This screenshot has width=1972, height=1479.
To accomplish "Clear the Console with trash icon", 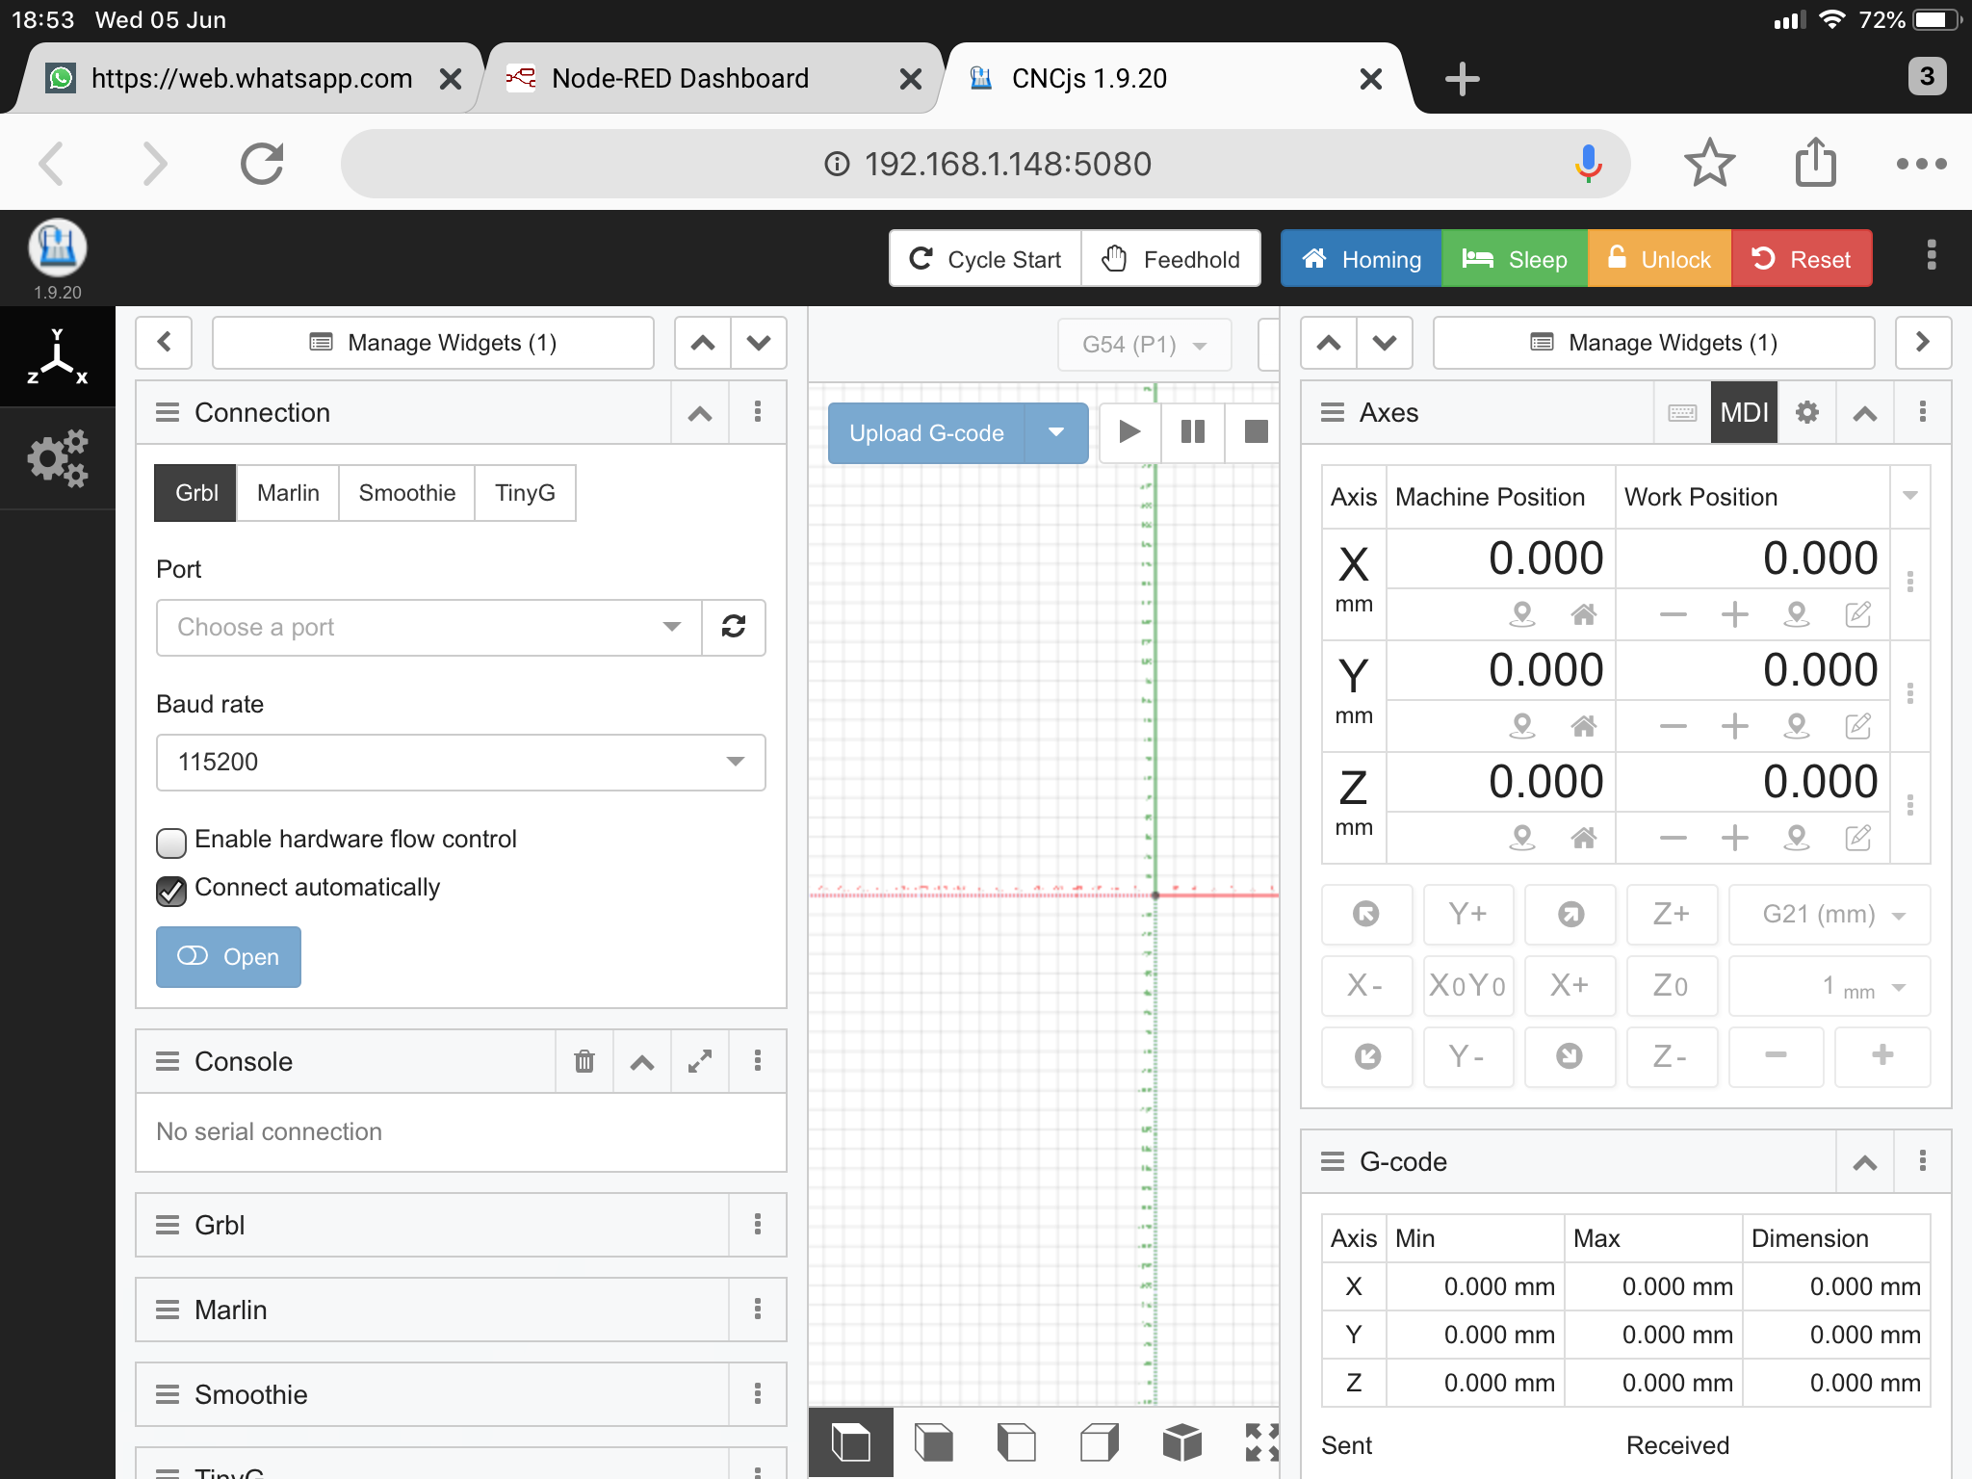I will (584, 1061).
